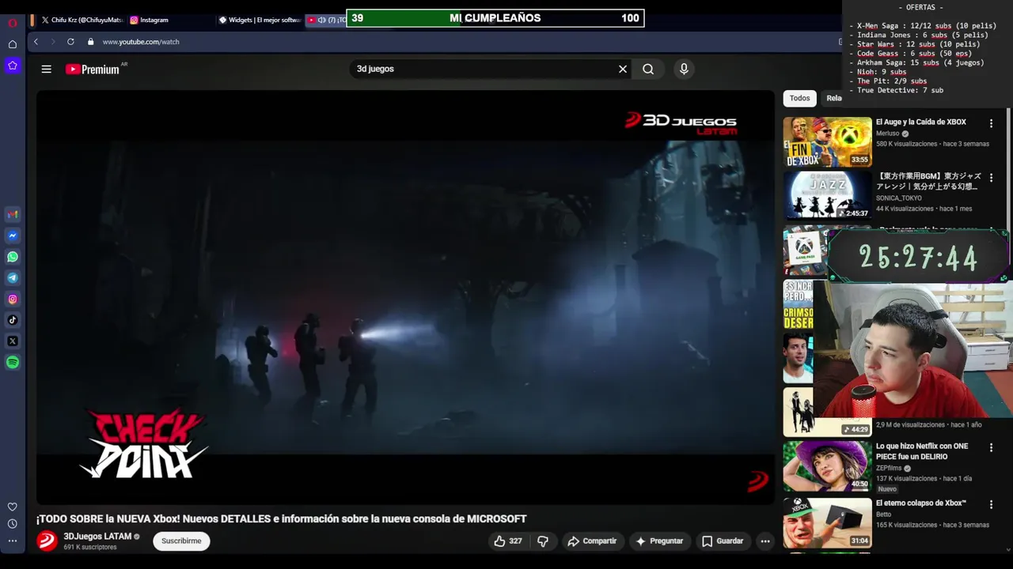Image resolution: width=1013 pixels, height=569 pixels.
Task: Like the video (327 thumbs up)
Action: point(508,541)
